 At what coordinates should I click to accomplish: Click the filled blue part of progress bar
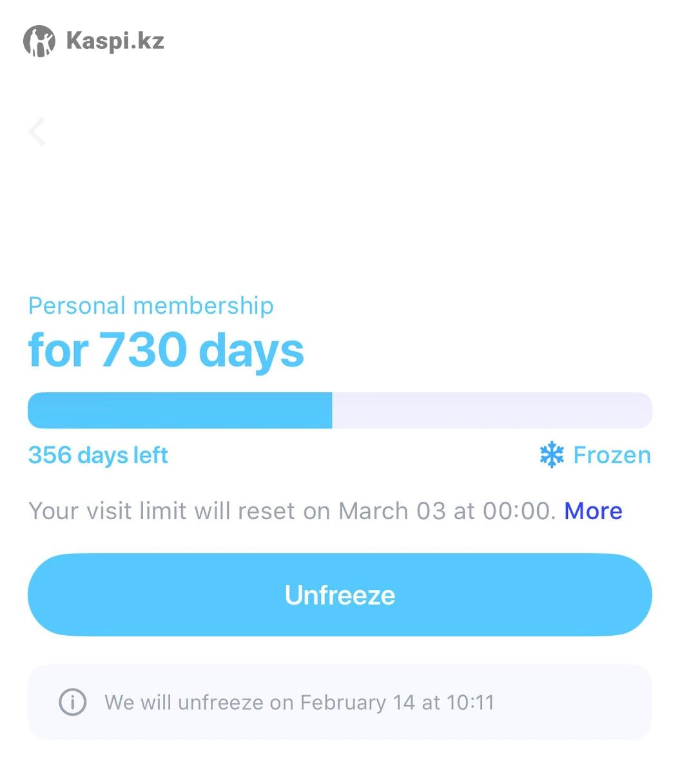tap(180, 410)
